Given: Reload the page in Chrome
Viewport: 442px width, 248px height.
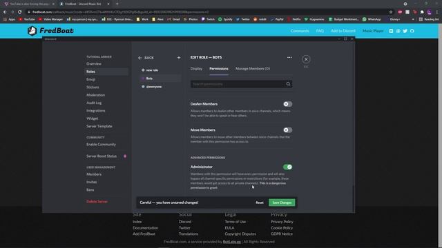Looking at the screenshot, I should (x=19, y=12).
